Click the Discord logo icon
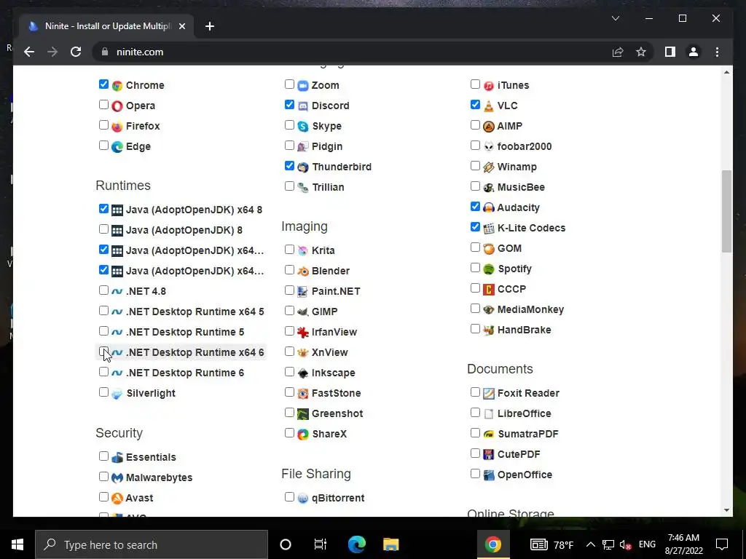 pos(303,106)
